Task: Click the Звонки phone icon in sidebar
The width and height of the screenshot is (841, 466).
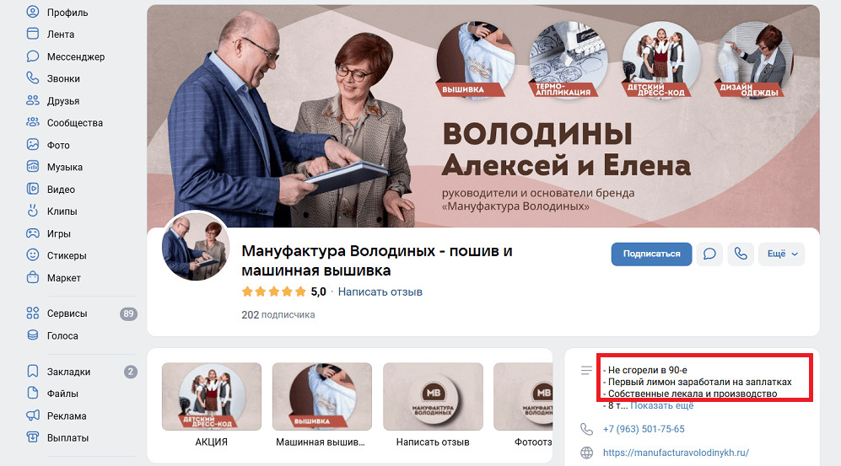Action: (33, 78)
